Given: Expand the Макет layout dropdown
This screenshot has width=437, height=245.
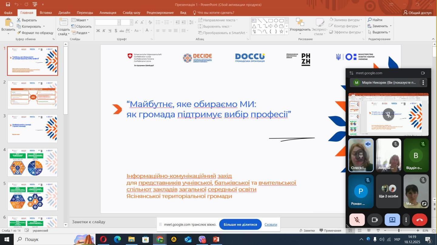Looking at the screenshot, I should tap(80, 20).
